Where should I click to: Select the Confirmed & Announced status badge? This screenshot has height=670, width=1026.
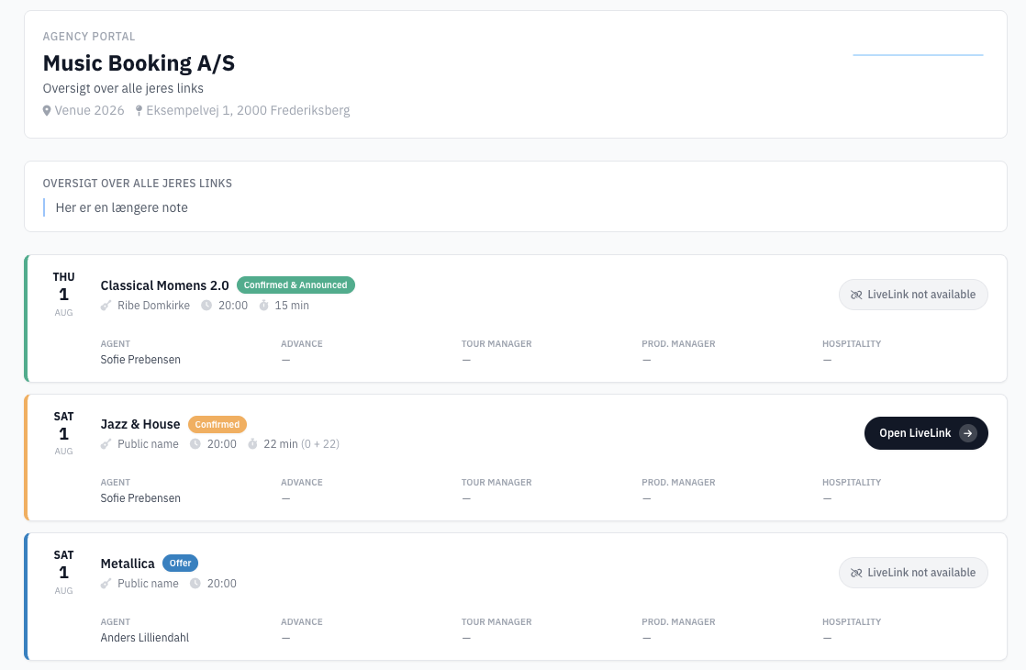(x=296, y=285)
